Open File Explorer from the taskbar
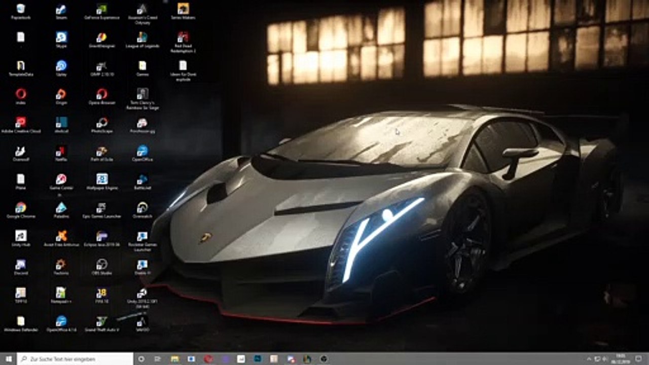 (x=175, y=359)
